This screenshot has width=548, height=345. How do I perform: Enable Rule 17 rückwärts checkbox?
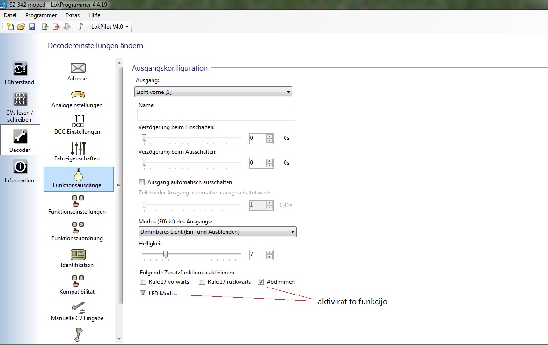click(x=202, y=282)
